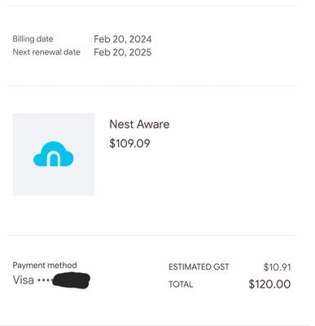Select the TOTAL label
This screenshot has height=326, width=315.
coord(181,284)
